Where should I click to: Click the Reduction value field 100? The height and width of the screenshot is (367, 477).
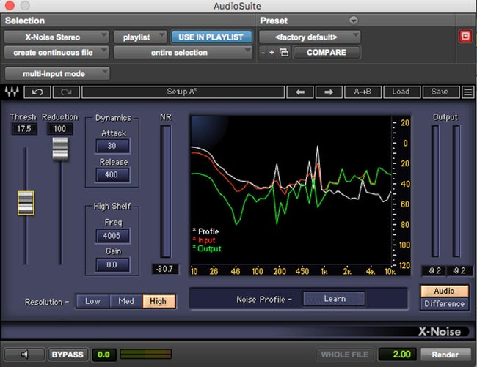(x=60, y=129)
